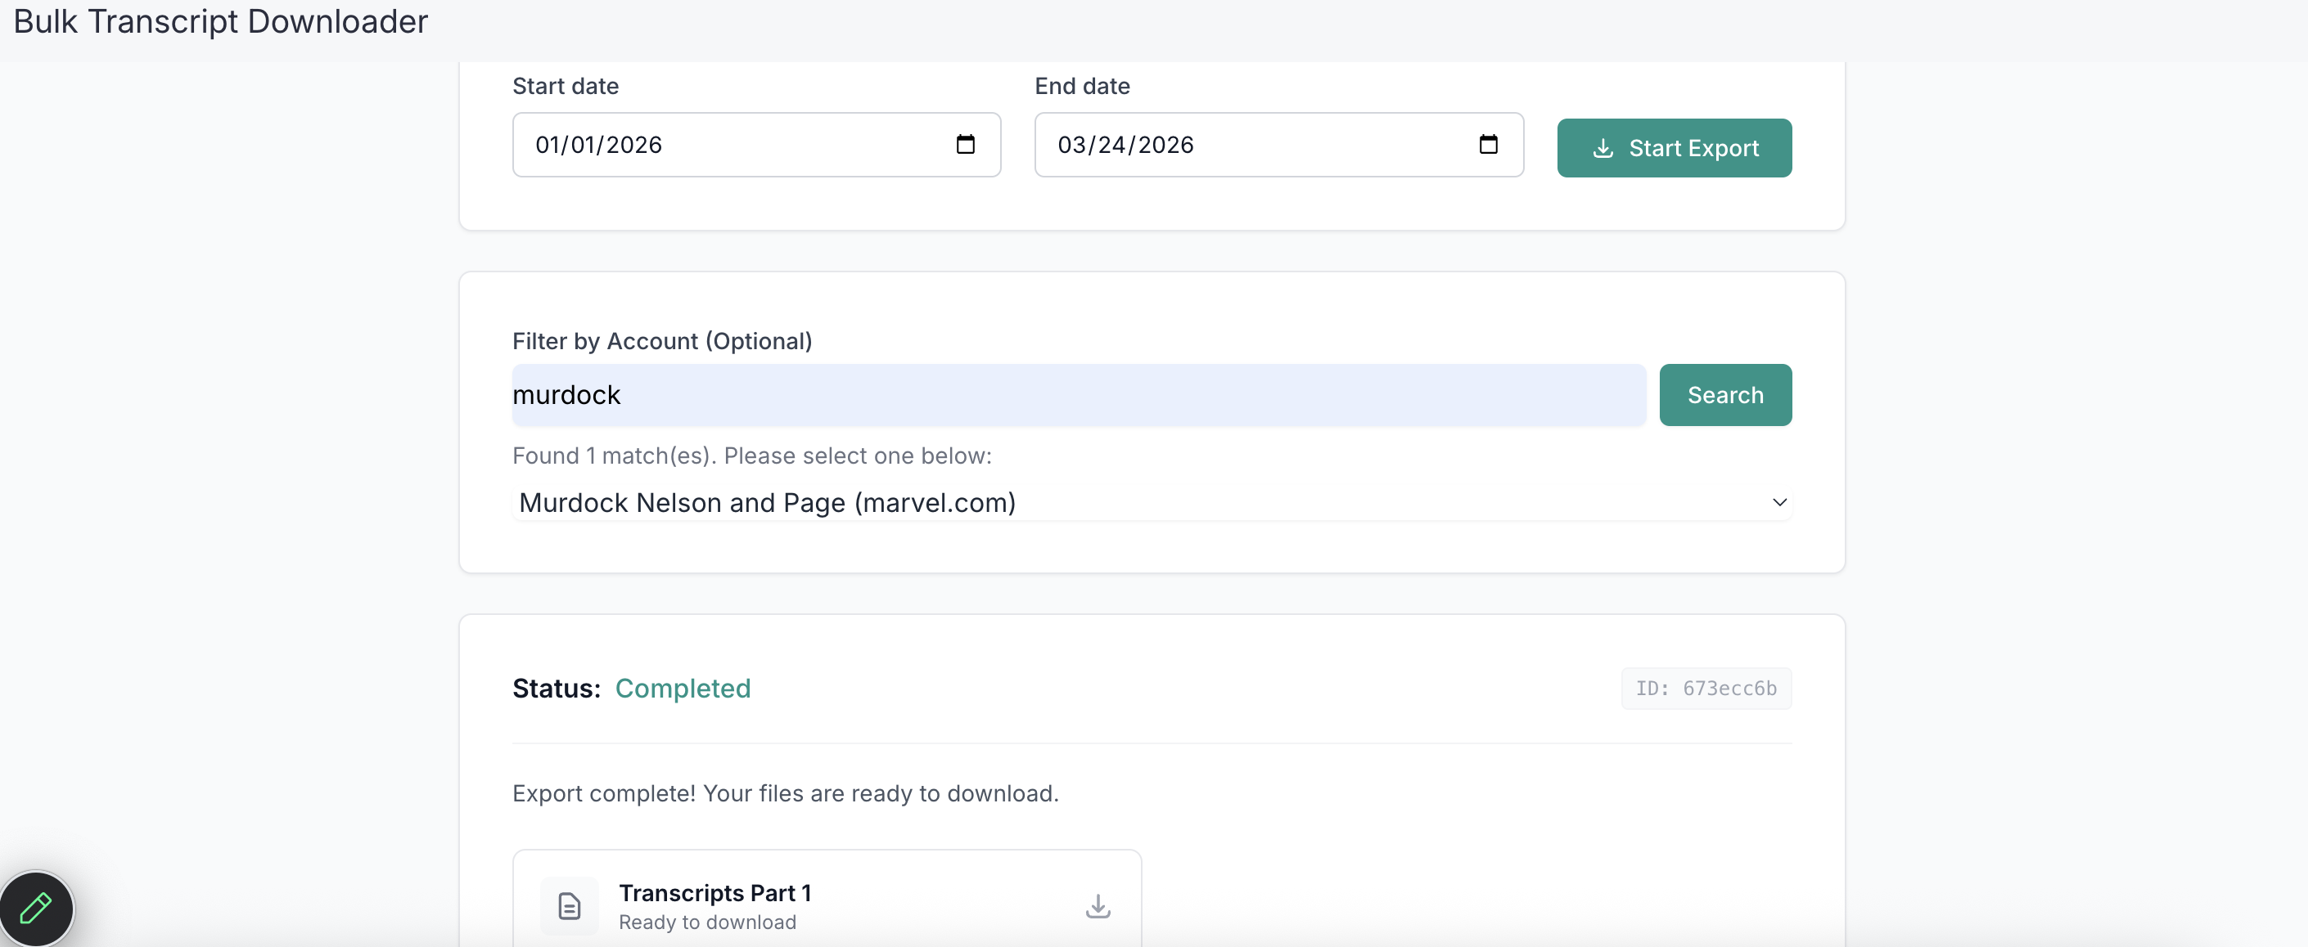Image resolution: width=2308 pixels, height=947 pixels.
Task: Open the End date calendar picker icon
Action: 1487,144
